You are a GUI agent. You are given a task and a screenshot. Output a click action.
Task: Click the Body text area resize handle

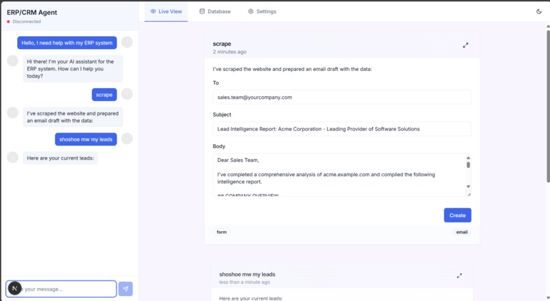(469, 194)
